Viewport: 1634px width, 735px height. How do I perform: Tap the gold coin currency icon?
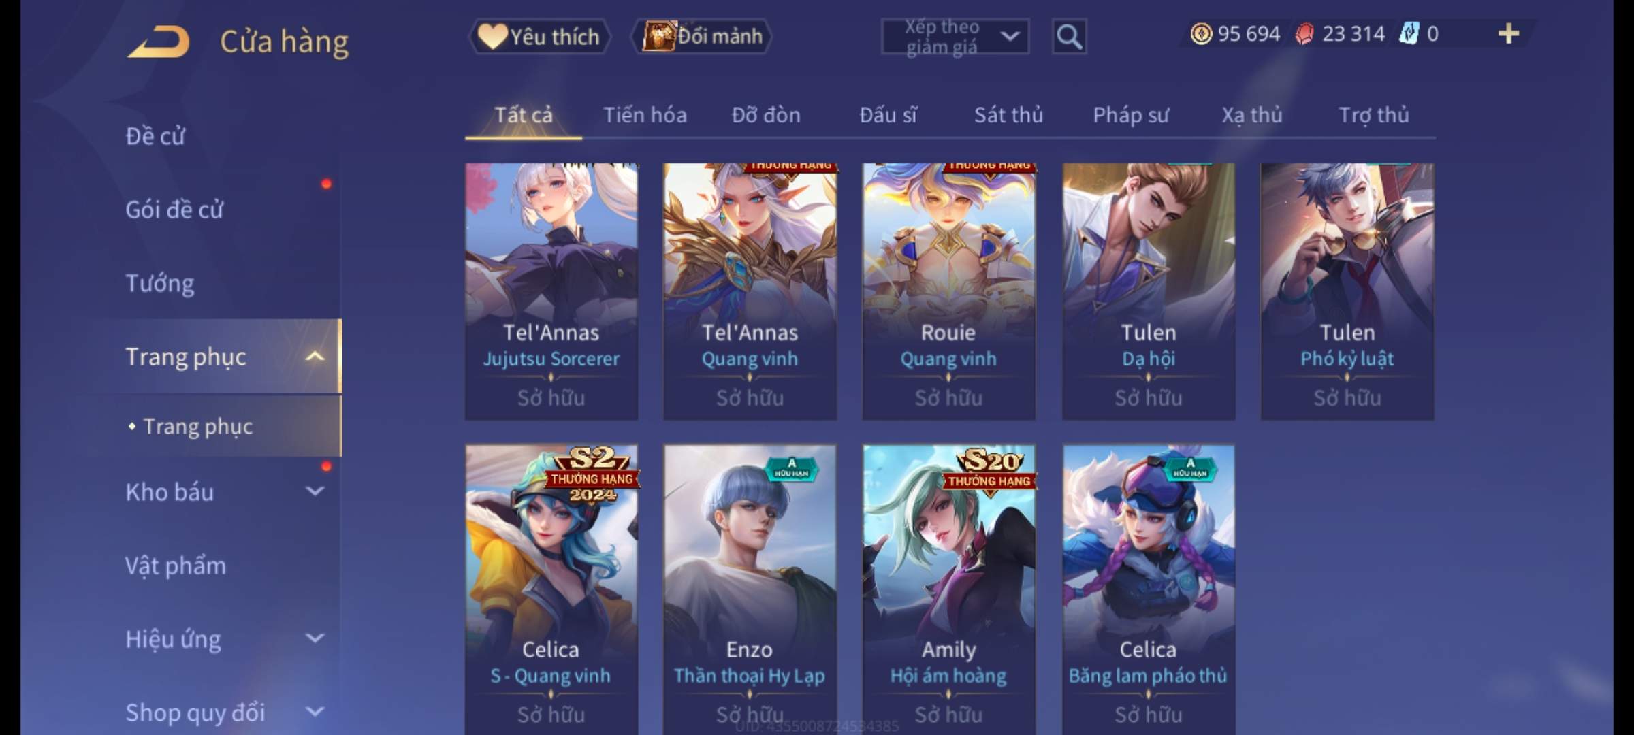[1201, 33]
